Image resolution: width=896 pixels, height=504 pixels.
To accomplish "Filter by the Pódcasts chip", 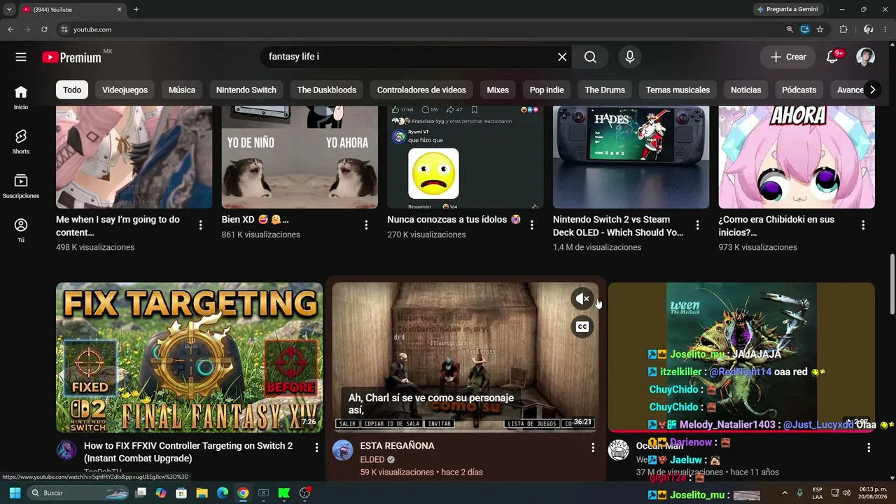I will click(x=799, y=90).
